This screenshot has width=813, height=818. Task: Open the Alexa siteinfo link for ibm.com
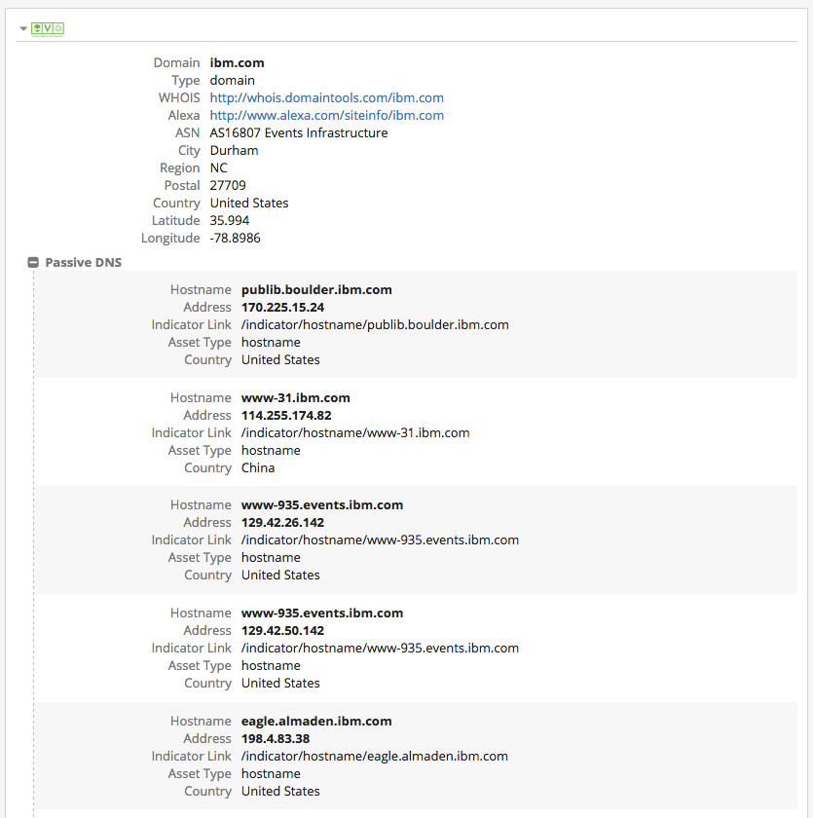(x=326, y=115)
